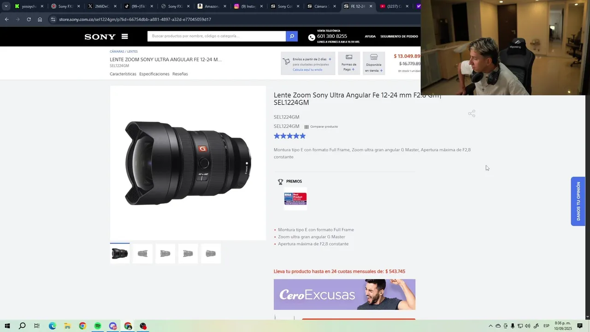
Task: Click the browser home icon
Action: pyautogui.click(x=40, y=19)
